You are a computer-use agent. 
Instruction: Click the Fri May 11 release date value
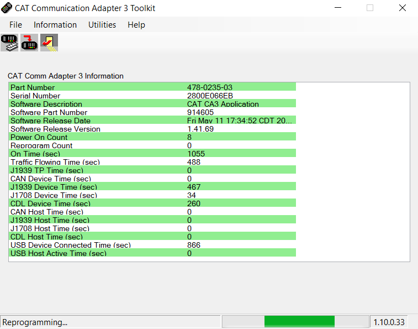click(x=240, y=121)
